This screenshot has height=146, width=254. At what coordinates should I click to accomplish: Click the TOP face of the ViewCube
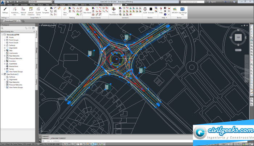238,37
